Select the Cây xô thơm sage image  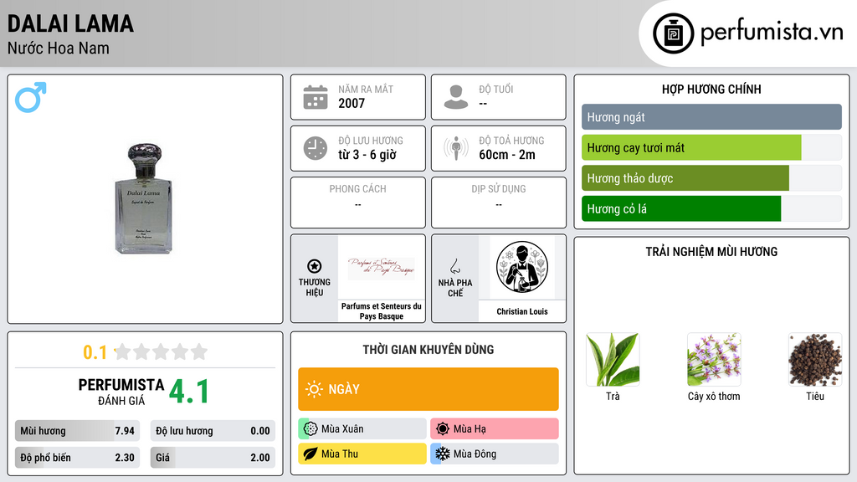click(x=714, y=359)
